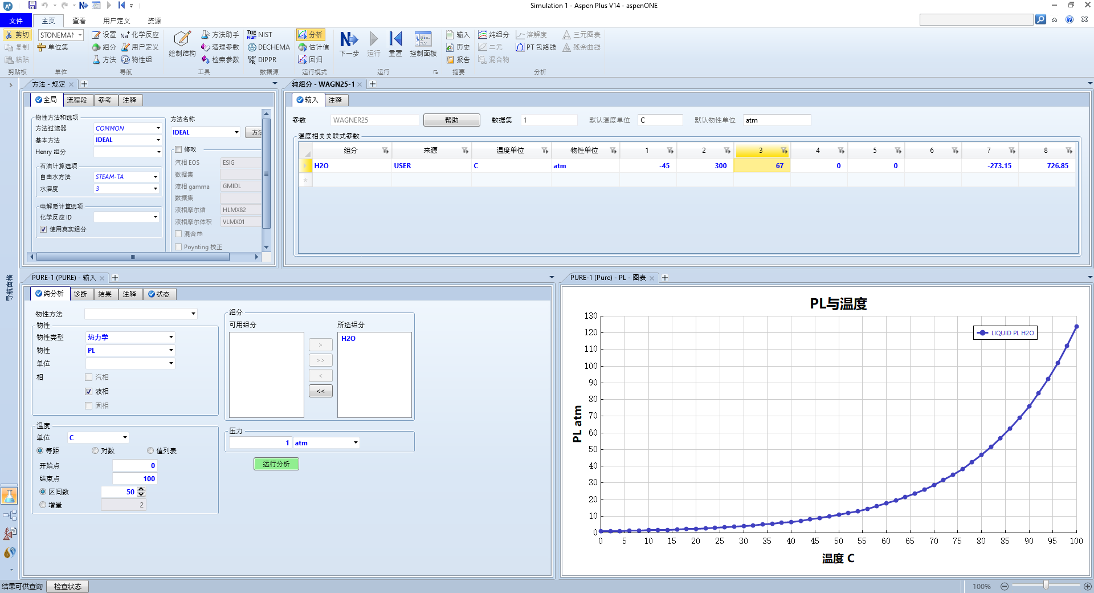The height and width of the screenshot is (593, 1094).
Task: Select the Increment (增量) radio button
Action: (43, 505)
